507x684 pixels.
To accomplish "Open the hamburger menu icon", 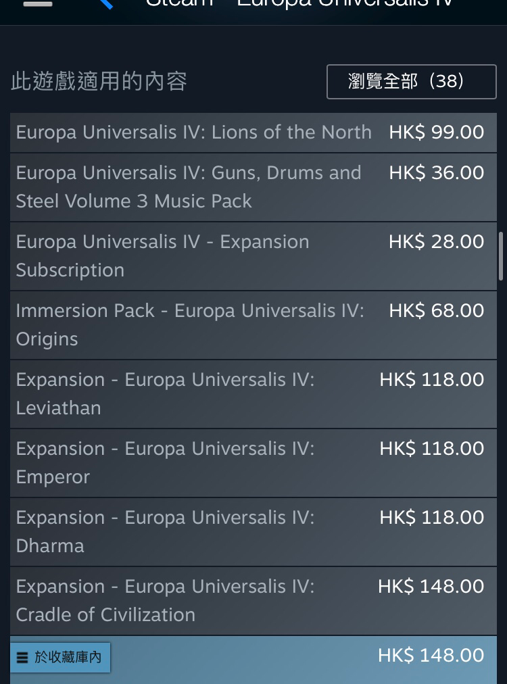I will click(x=38, y=3).
